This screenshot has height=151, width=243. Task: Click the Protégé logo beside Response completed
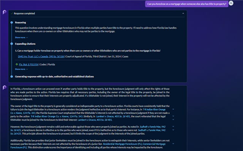[4, 12]
